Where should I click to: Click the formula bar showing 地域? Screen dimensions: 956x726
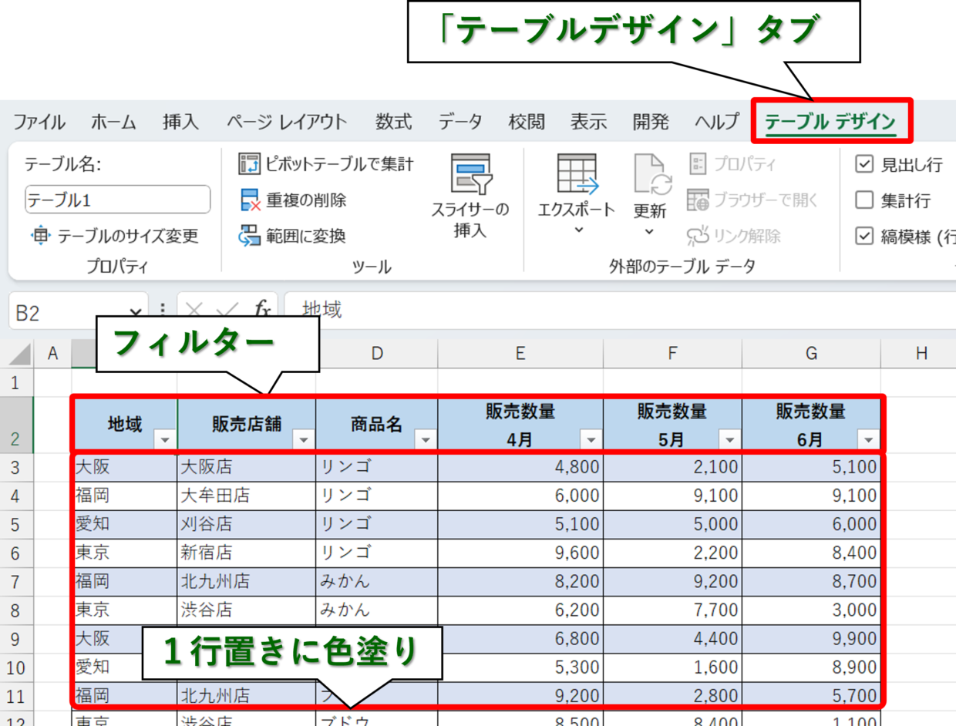point(621,311)
